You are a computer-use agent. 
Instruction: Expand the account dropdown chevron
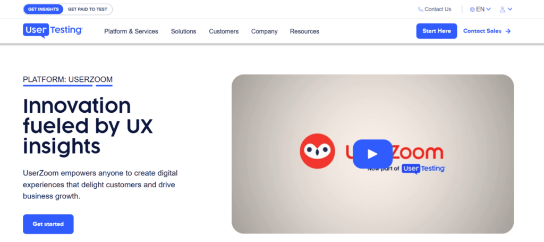510,9
